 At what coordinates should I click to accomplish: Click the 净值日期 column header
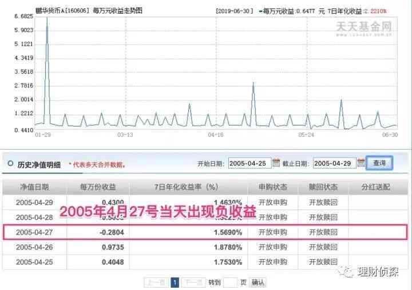coord(34,187)
